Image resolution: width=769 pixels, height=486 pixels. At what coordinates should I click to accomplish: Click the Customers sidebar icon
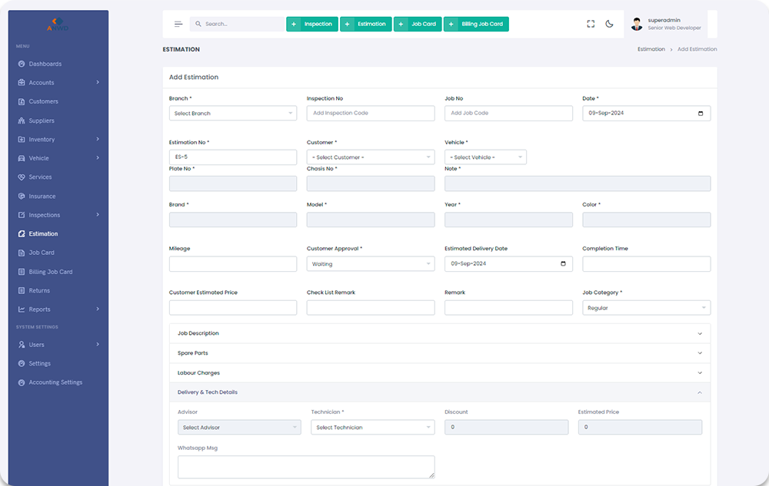pyautogui.click(x=22, y=102)
